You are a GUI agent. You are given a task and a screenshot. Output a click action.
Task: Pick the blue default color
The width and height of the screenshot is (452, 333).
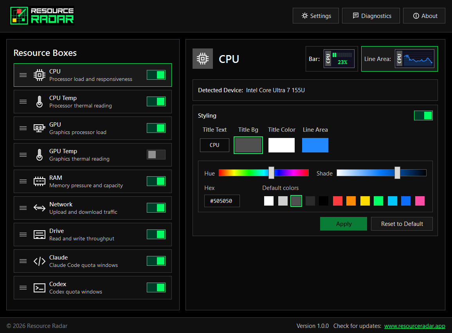406,201
